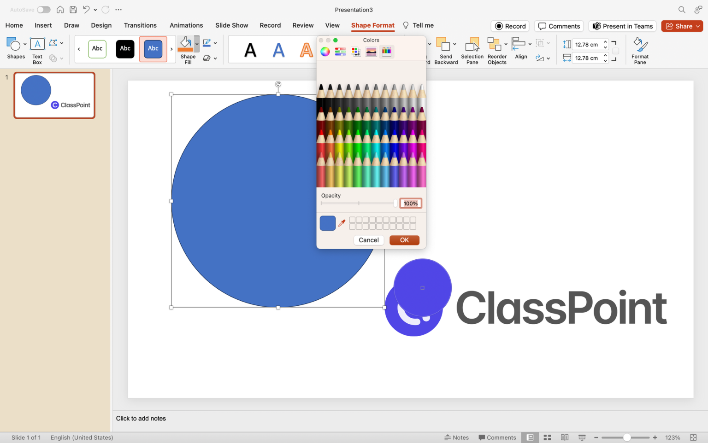The height and width of the screenshot is (443, 708).
Task: Open the Image Palettes view
Action: pos(371,52)
